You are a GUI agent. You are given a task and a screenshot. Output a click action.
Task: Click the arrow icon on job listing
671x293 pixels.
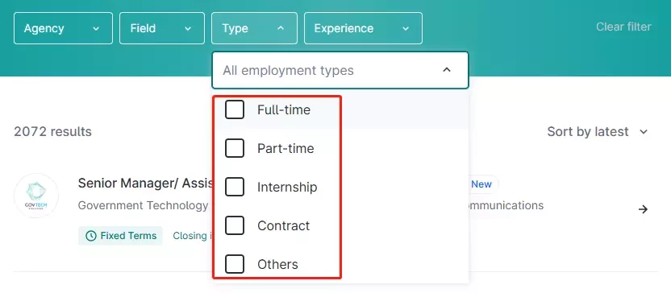tap(643, 209)
